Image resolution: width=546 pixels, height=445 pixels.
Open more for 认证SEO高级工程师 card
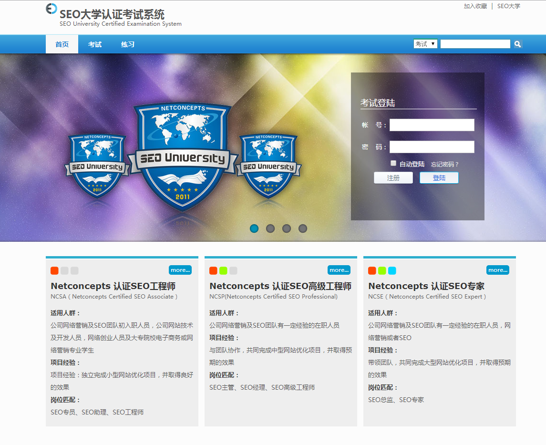click(339, 270)
